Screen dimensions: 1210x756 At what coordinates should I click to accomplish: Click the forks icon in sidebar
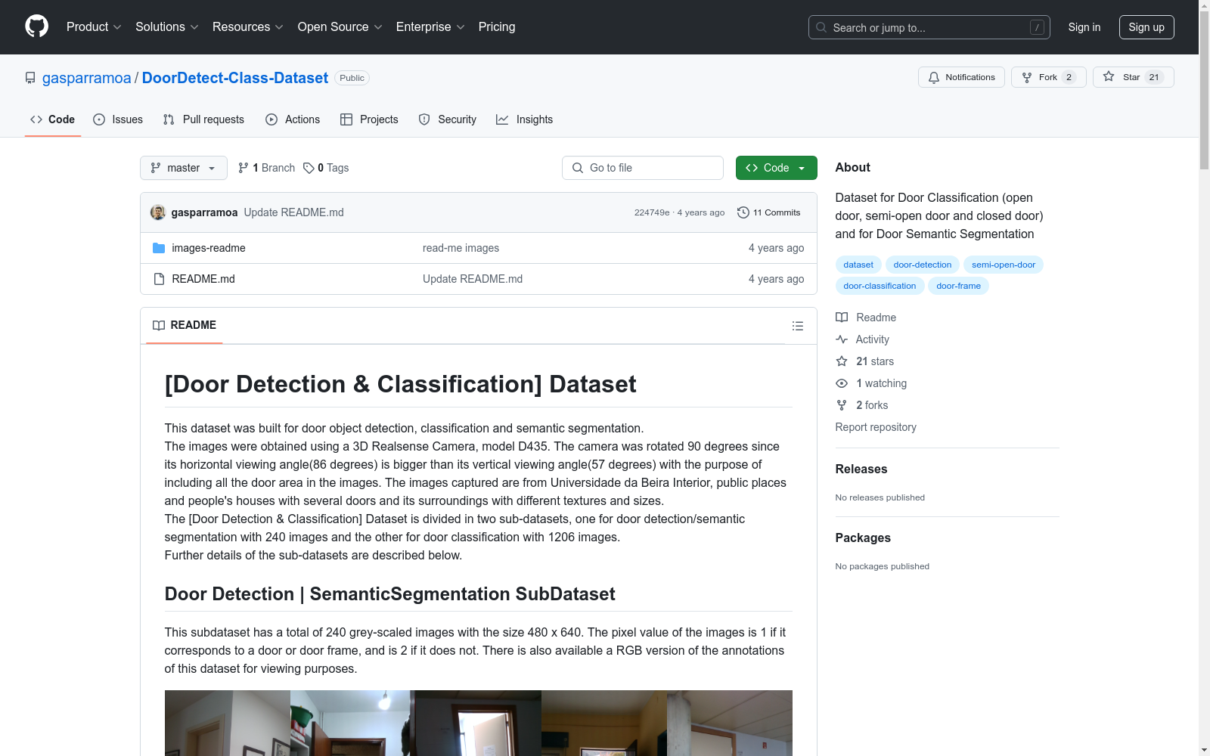(x=841, y=405)
